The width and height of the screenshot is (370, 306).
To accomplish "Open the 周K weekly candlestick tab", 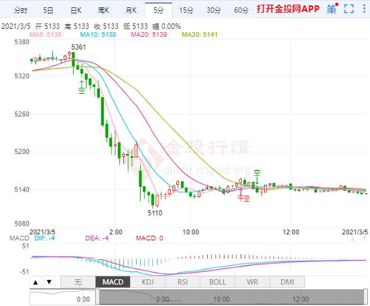I will (x=103, y=10).
